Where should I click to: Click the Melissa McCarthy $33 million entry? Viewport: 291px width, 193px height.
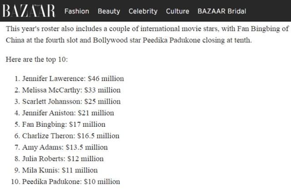[67, 90]
